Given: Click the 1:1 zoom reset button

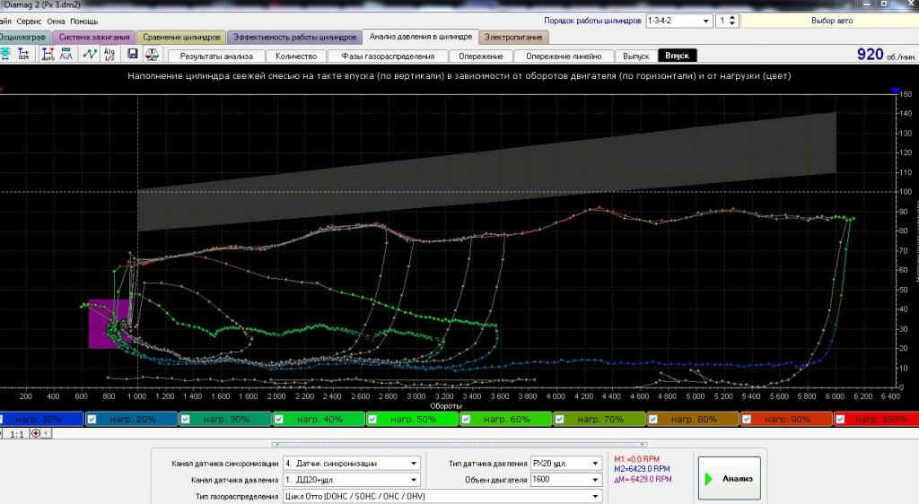Looking at the screenshot, I should tap(17, 434).
